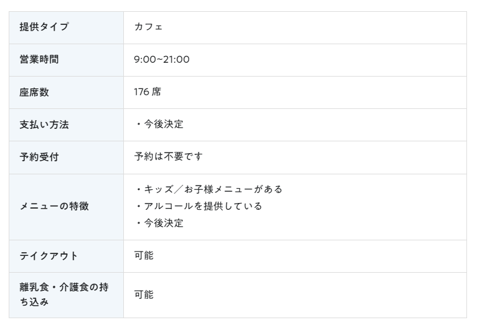Select the カフェ value text
Screen dimensions: 477x330
pyautogui.click(x=148, y=27)
